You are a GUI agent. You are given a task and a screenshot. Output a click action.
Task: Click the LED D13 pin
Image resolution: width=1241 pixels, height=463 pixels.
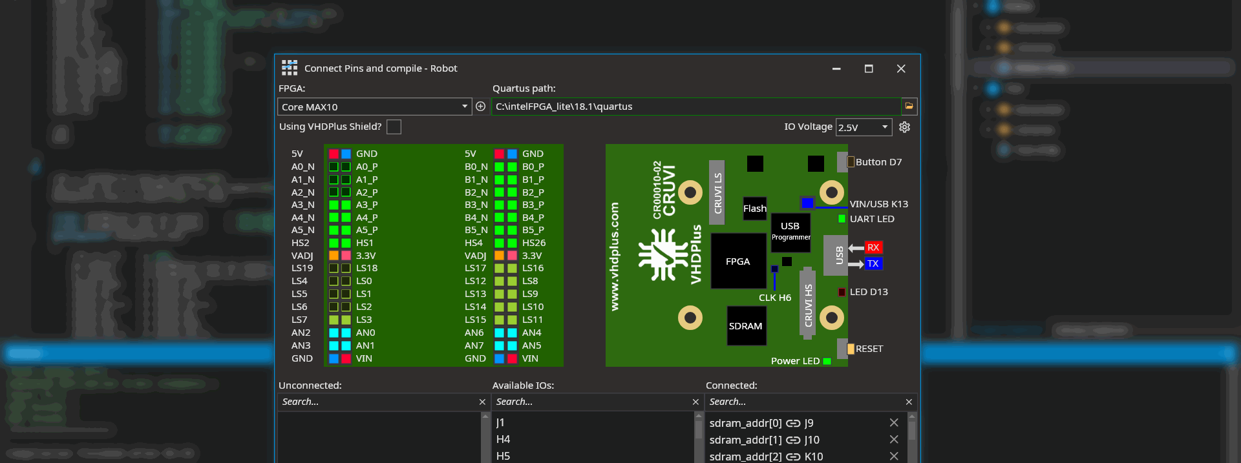842,292
